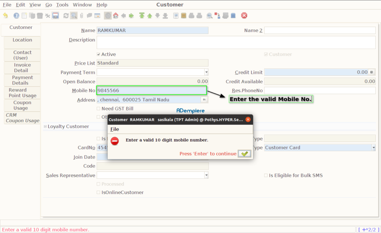Open the Payment Term dropdown

coord(206,72)
